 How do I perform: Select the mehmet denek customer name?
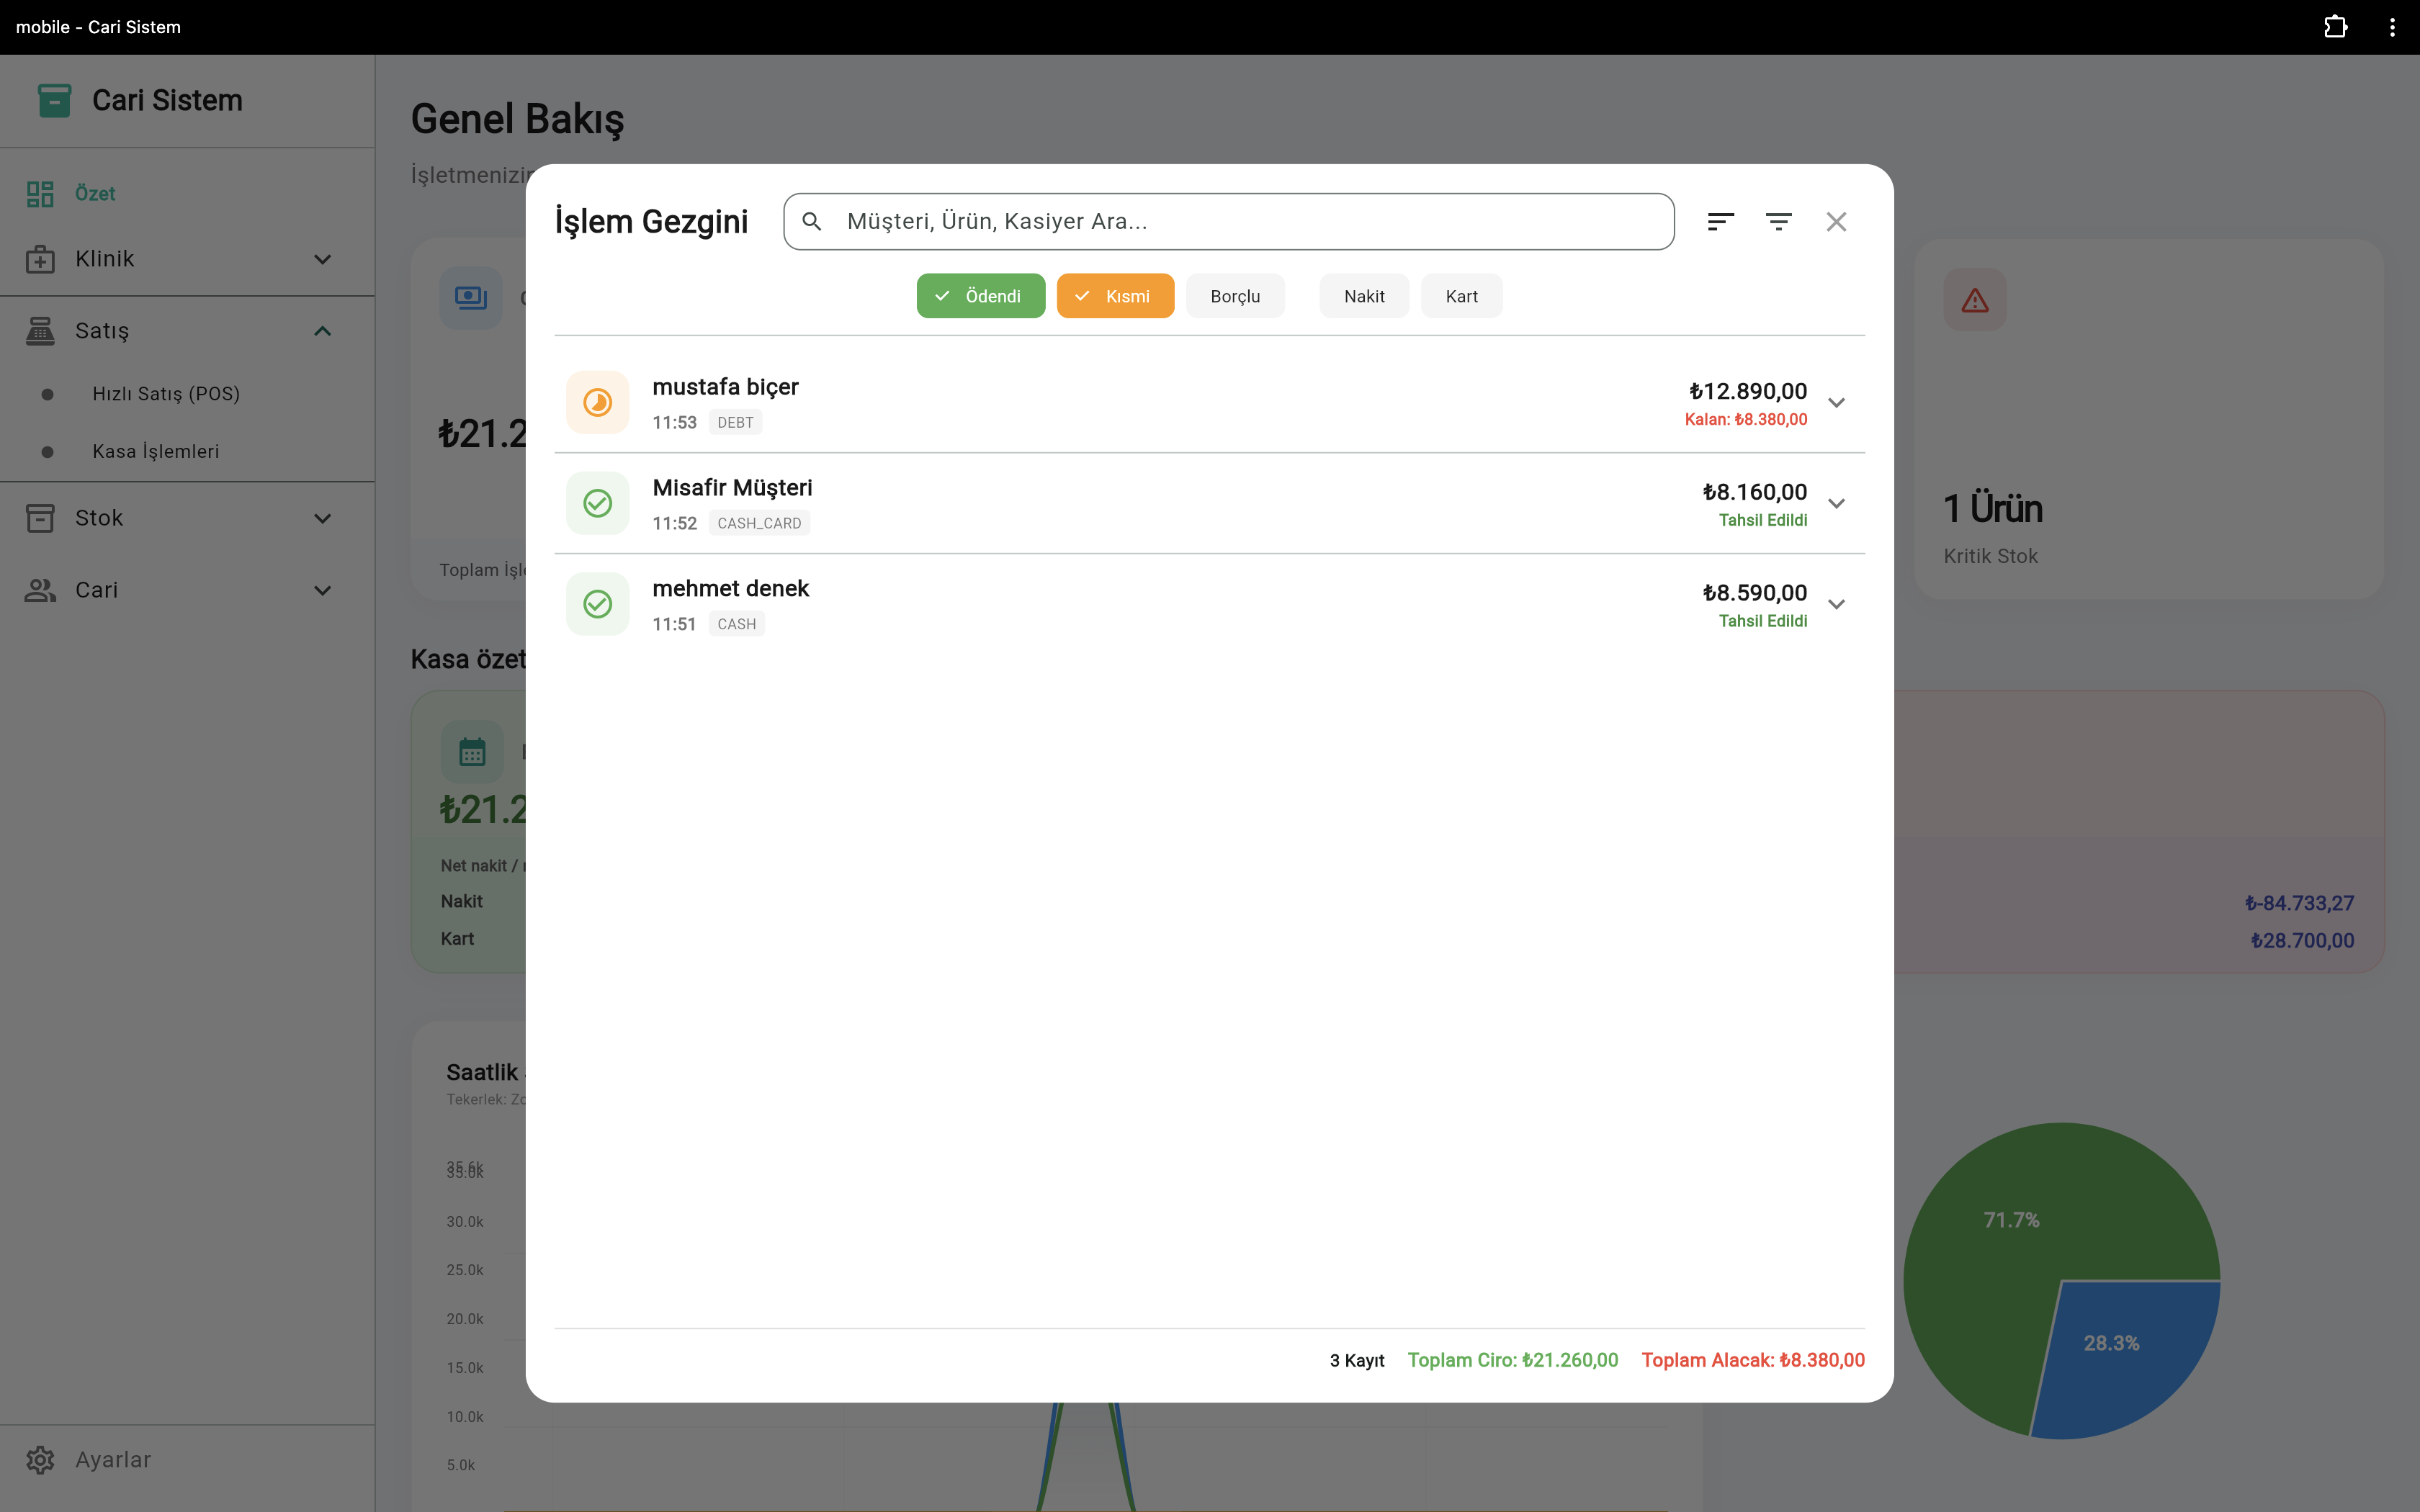[730, 589]
